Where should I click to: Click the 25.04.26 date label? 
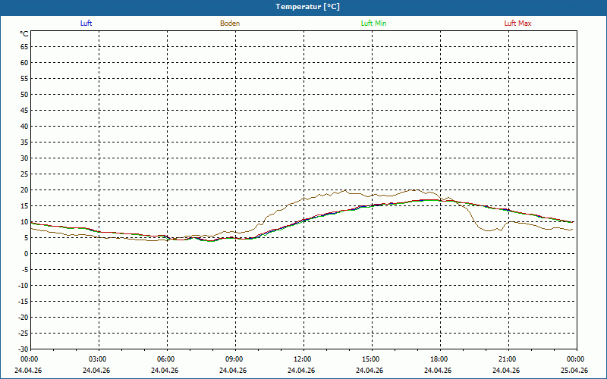coord(574,370)
